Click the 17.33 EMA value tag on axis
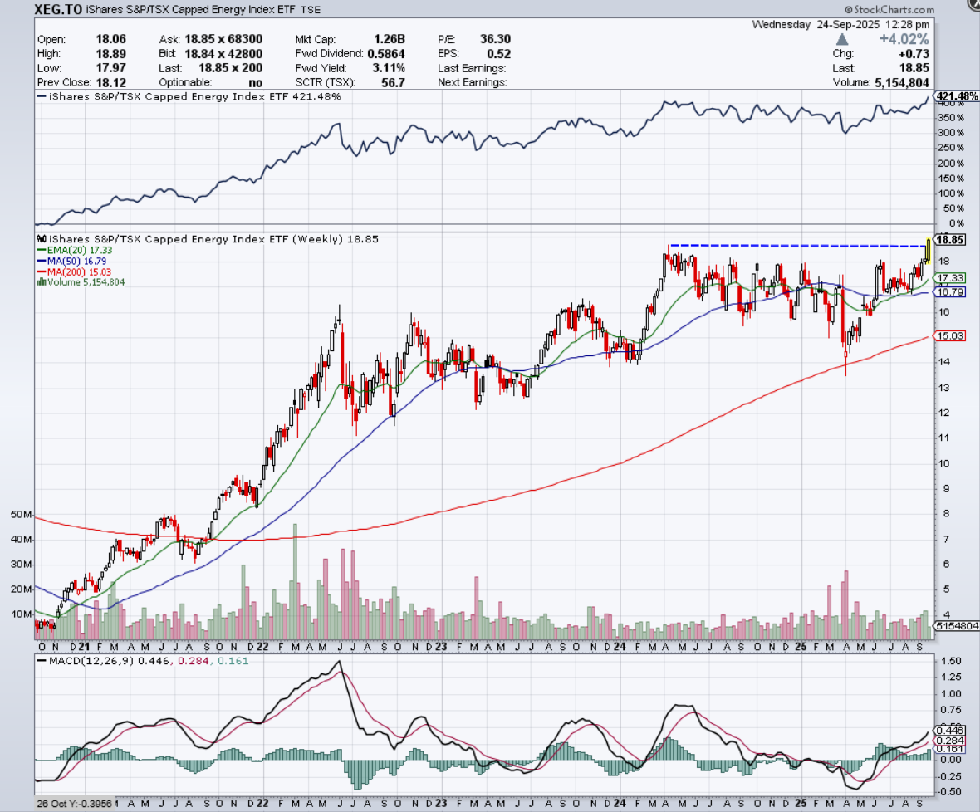The width and height of the screenshot is (980, 812). pyautogui.click(x=952, y=278)
